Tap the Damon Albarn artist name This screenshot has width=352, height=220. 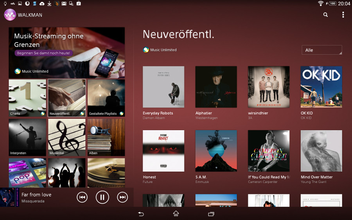[154, 118]
